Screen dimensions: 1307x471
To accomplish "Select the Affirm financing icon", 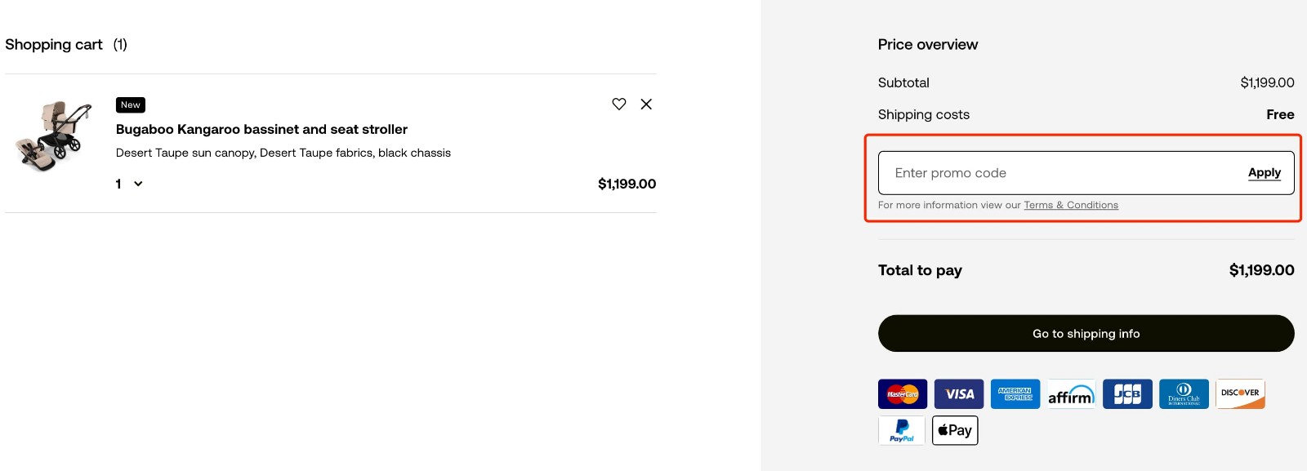I will [x=1071, y=393].
